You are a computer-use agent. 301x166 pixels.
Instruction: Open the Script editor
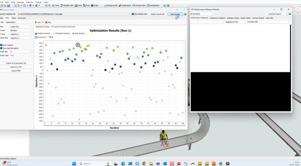coord(94,5)
